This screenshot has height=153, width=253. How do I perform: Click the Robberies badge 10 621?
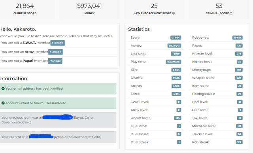pyautogui.click(x=237, y=38)
